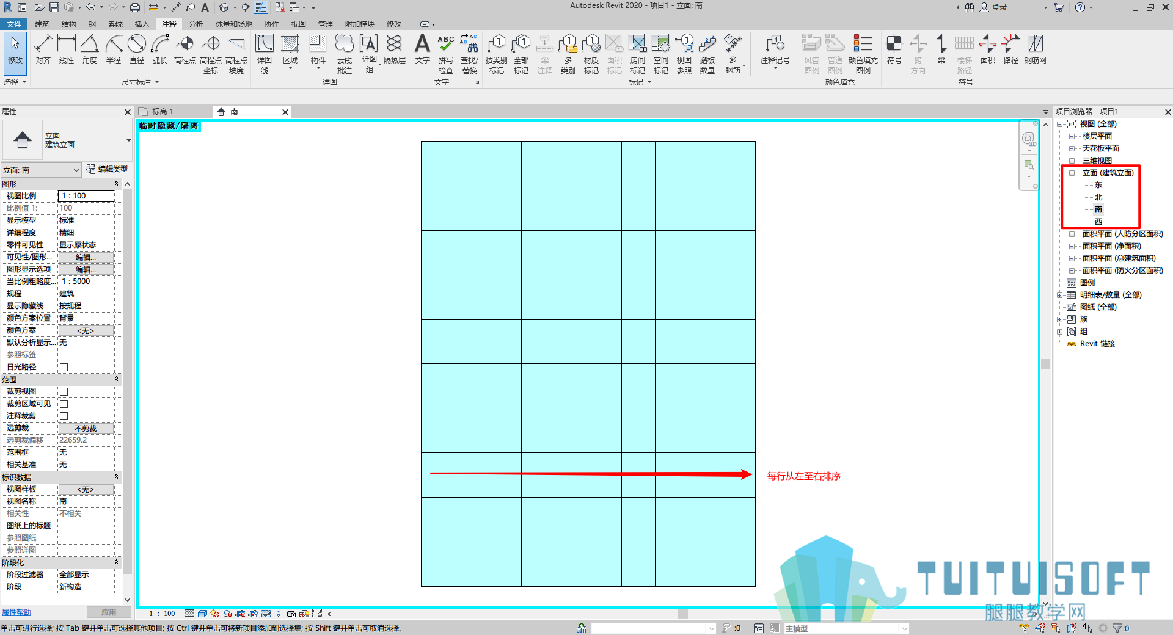The image size is (1173, 635).
Task: Collapse the 图形 properties section
Action: pyautogui.click(x=116, y=184)
